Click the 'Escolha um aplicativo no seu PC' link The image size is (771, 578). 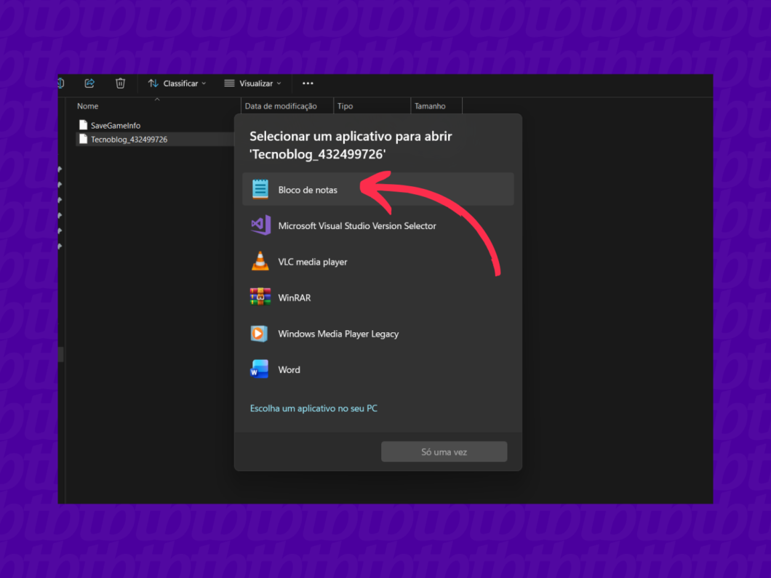(313, 408)
